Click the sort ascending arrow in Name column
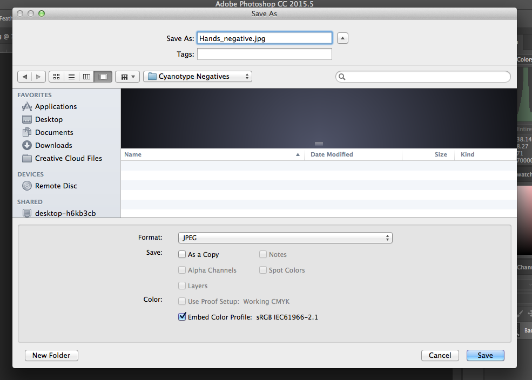Viewport: 532px width, 380px height. [x=298, y=154]
